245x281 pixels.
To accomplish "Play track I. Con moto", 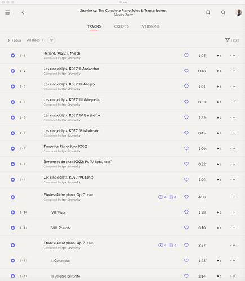I will click(13, 261).
